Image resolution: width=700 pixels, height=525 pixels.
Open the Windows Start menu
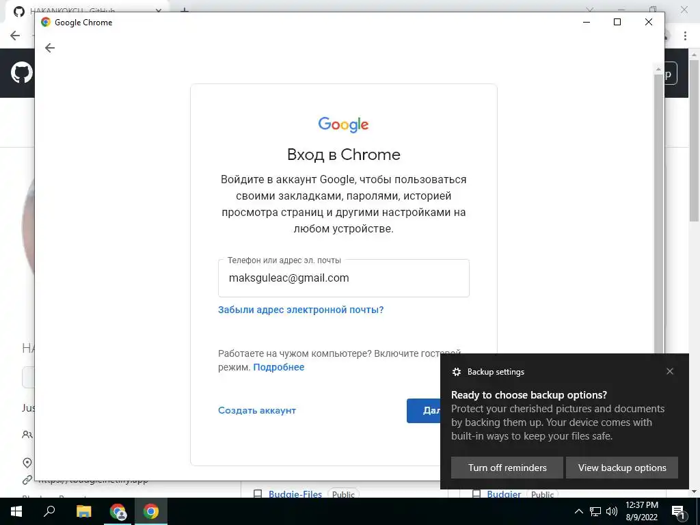[16, 511]
